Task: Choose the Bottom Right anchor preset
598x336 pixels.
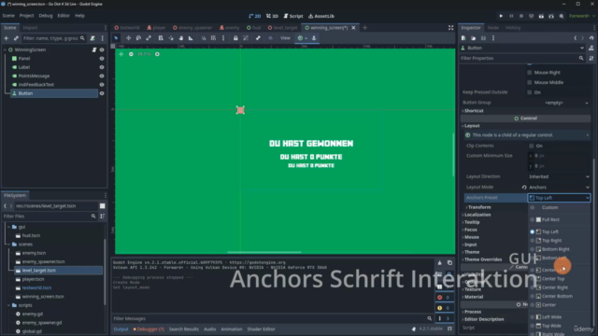Action: click(555, 249)
